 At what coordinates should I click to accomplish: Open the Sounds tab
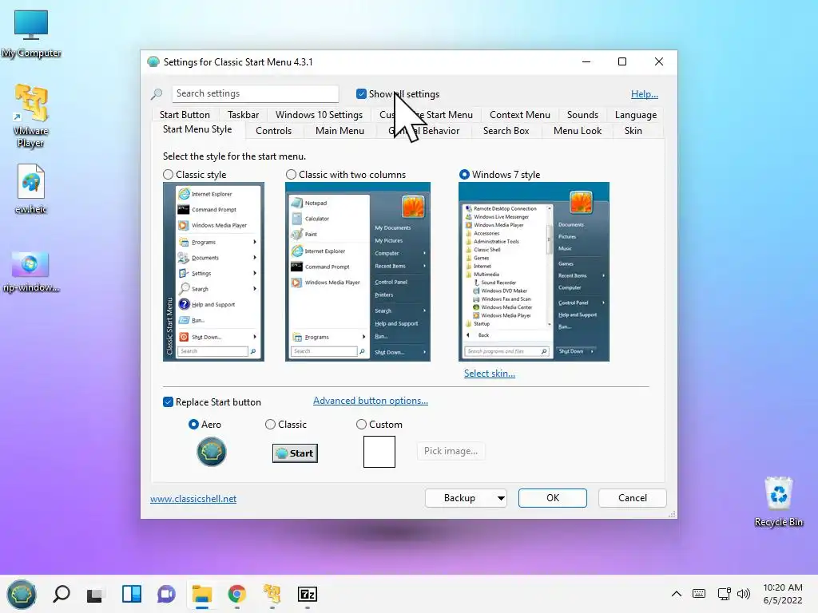[x=582, y=115]
